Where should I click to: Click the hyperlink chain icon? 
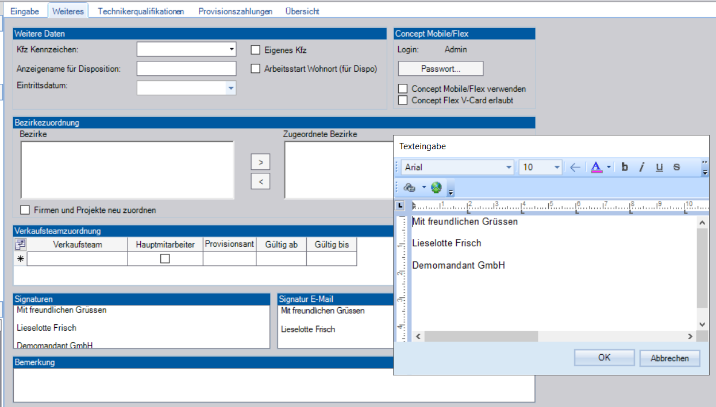pyautogui.click(x=410, y=187)
